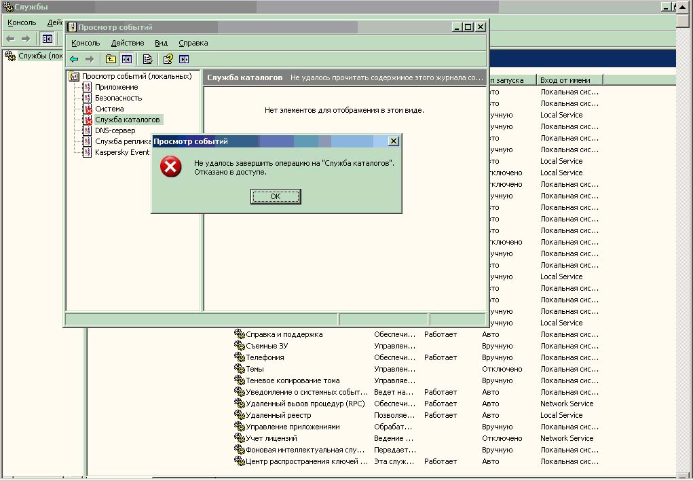The height and width of the screenshot is (481, 693).
Task: Click the Службы (лок… node in Services tree
Action: (x=40, y=56)
